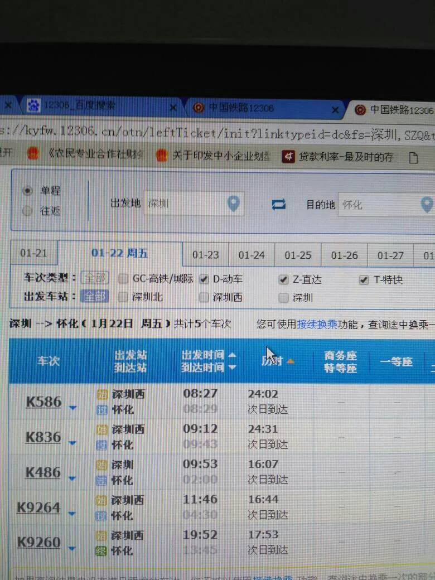Click the dark red 贷款利率 bookmark icon
The height and width of the screenshot is (580, 435).
tap(288, 157)
